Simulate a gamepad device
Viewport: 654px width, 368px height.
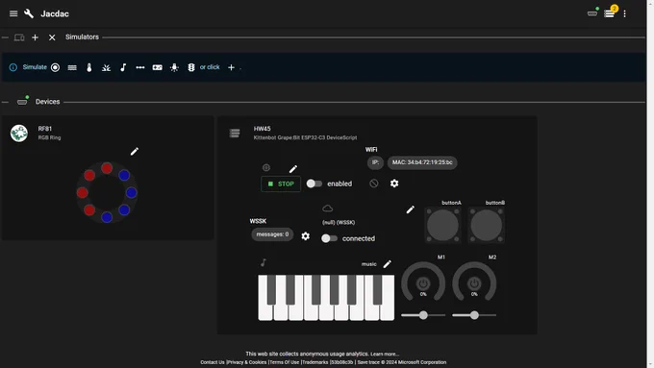(157, 67)
